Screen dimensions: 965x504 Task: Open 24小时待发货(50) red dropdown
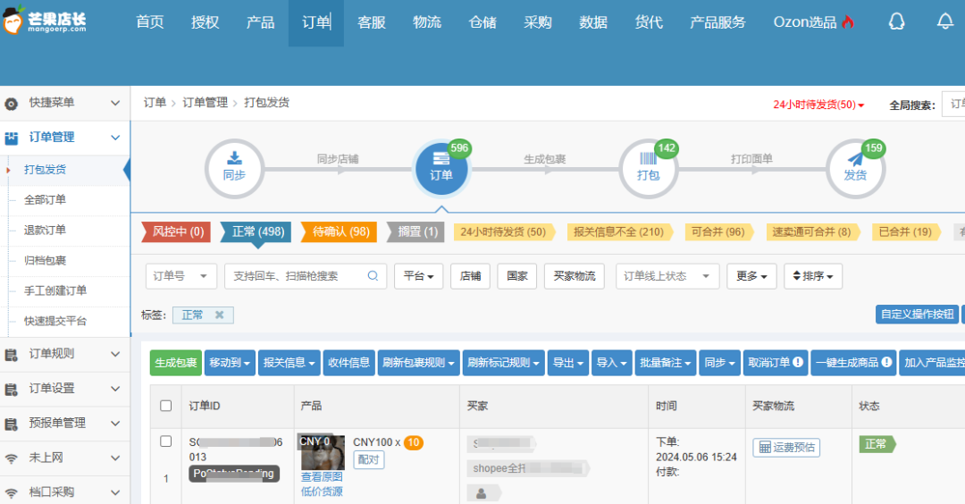818,105
